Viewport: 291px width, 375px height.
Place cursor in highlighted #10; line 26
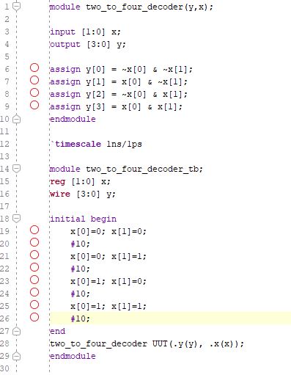coord(81,318)
